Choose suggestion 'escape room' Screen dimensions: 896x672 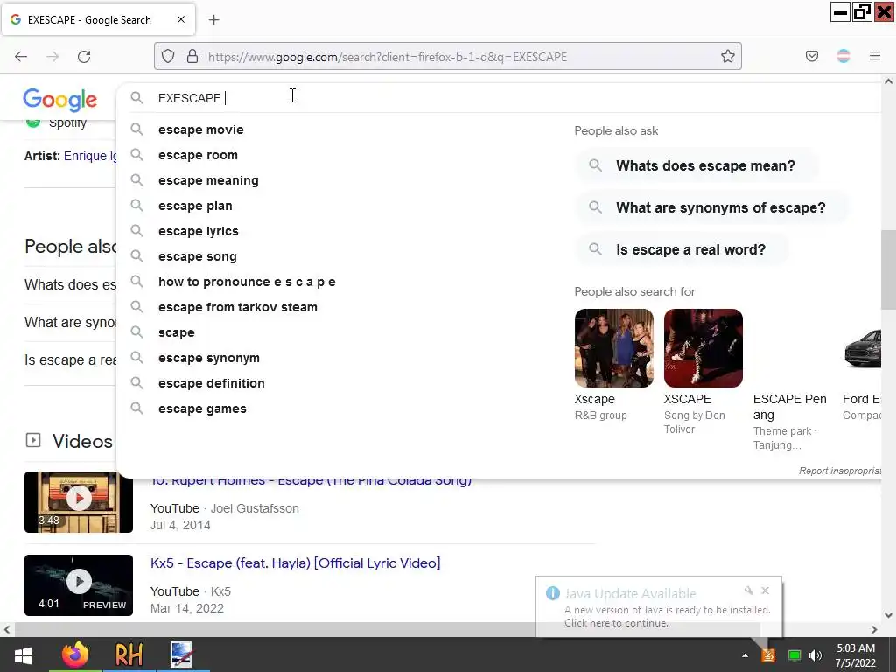click(x=198, y=155)
